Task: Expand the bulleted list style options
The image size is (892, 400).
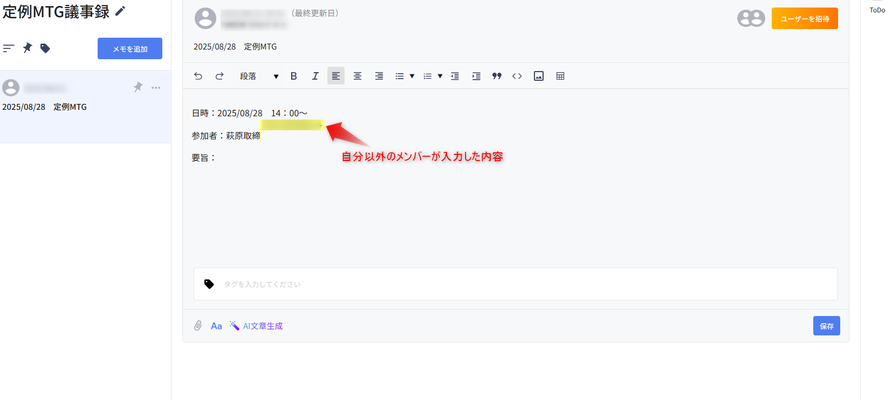Action: coord(412,76)
